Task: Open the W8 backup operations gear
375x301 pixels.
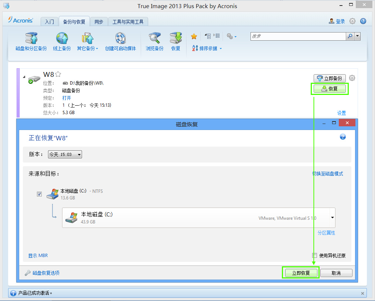Action: 352,78
